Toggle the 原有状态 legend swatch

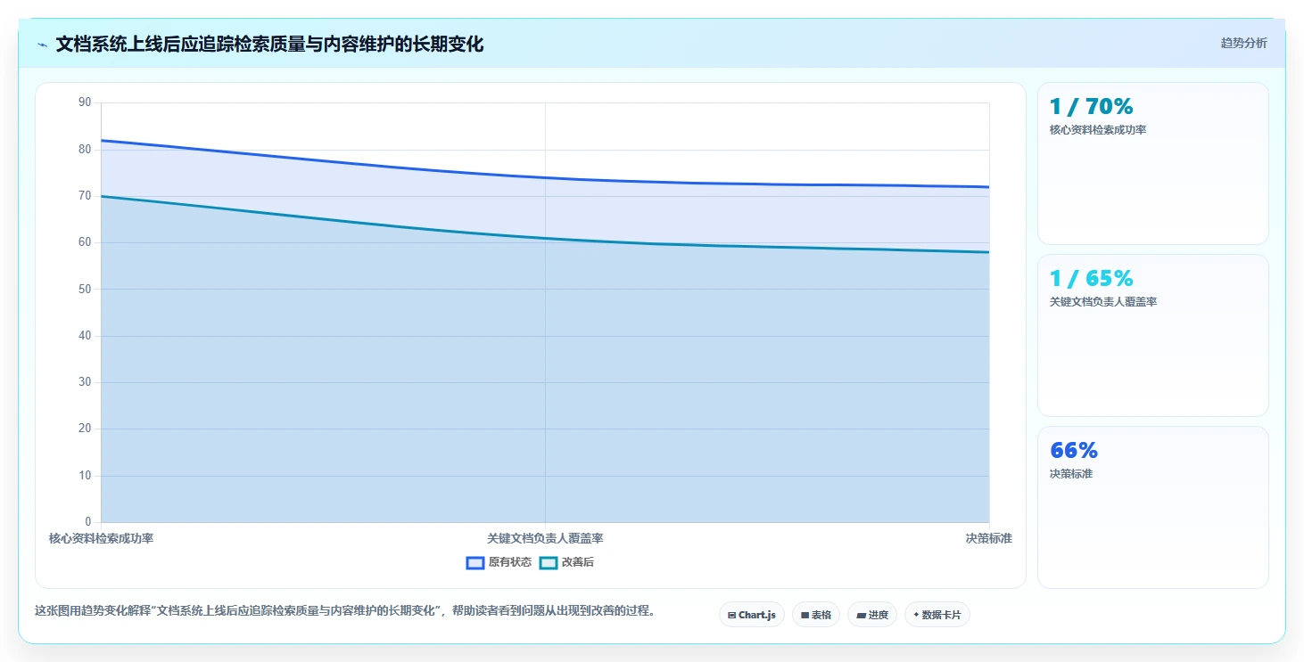click(x=475, y=562)
